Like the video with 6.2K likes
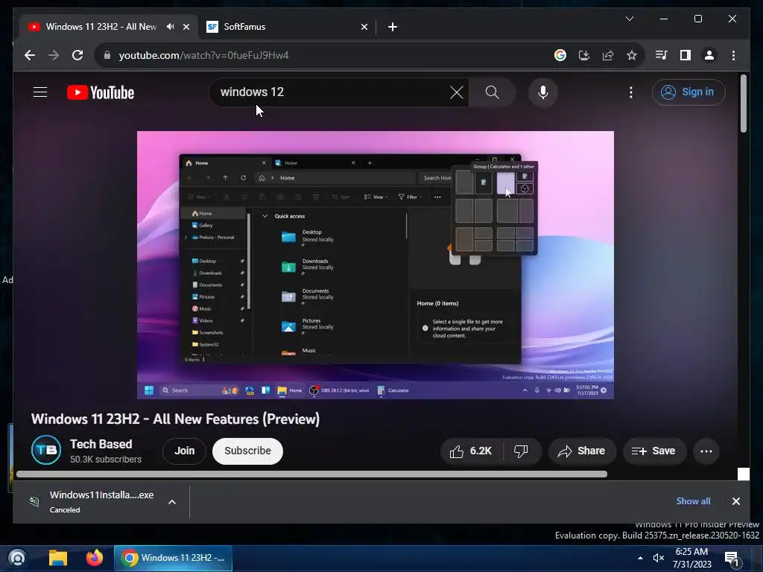This screenshot has width=763, height=572. coord(471,451)
